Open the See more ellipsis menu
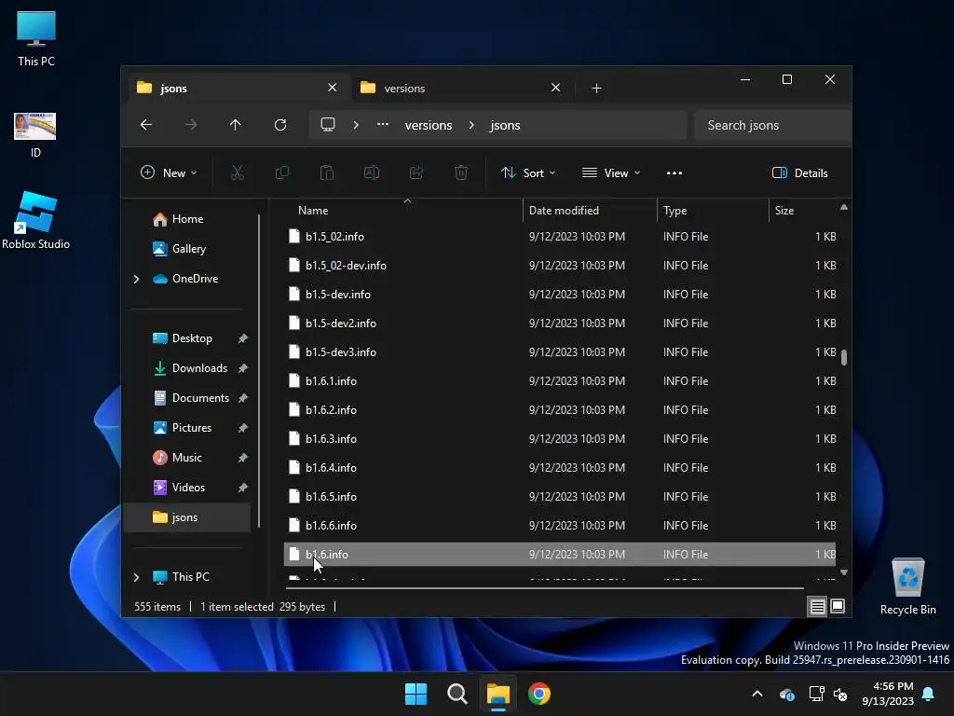954x716 pixels. [675, 172]
